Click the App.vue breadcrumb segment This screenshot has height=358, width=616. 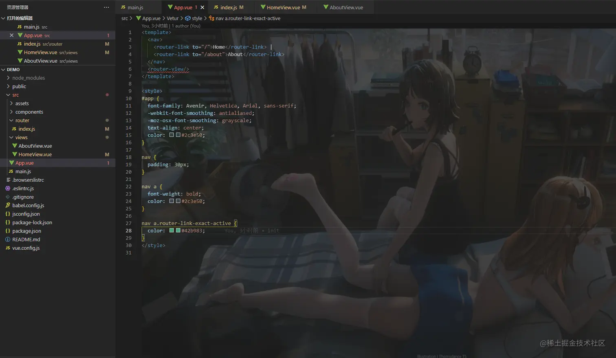coord(148,18)
